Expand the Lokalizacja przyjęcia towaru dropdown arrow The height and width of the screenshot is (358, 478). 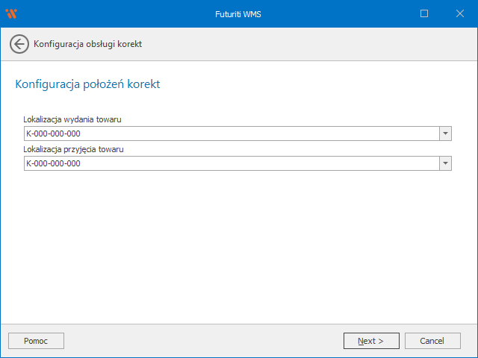(445, 163)
